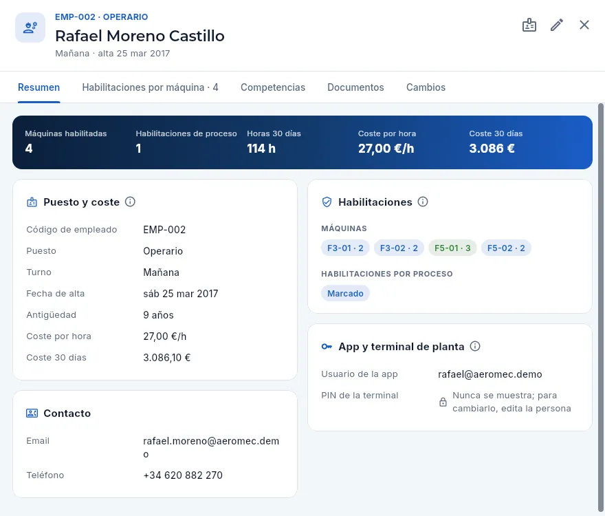Click the EMP-002 · OPERARIO header label

pos(102,17)
